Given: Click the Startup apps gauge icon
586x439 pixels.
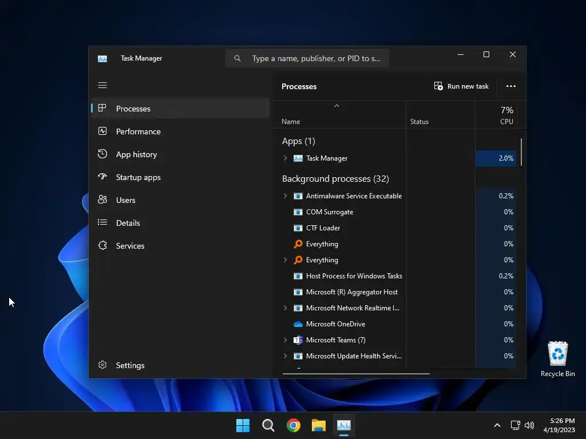Looking at the screenshot, I should click(102, 177).
